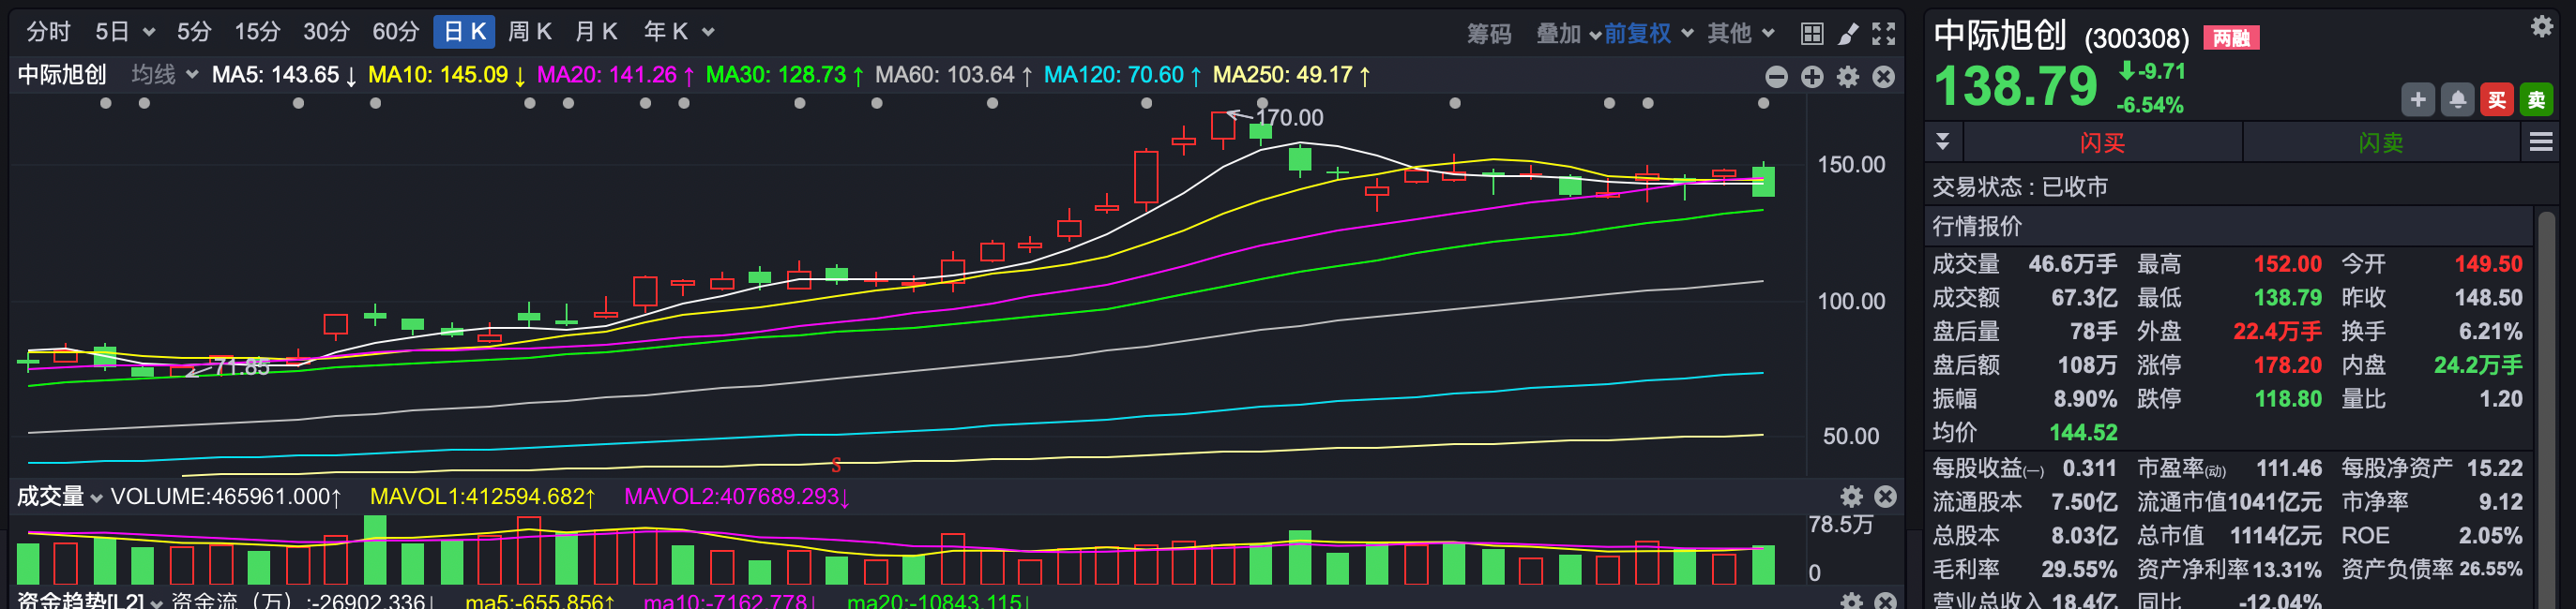Expand the 5日 period dropdown
Image resolution: width=2576 pixels, height=609 pixels.
(x=125, y=32)
